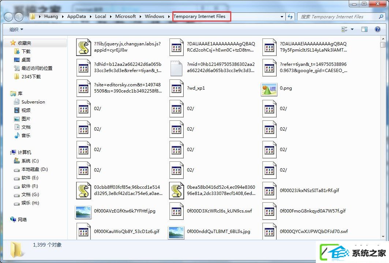This screenshot has width=389, height=263.
Task: Select 计算机 computer in sidebar
Action: (x=24, y=152)
